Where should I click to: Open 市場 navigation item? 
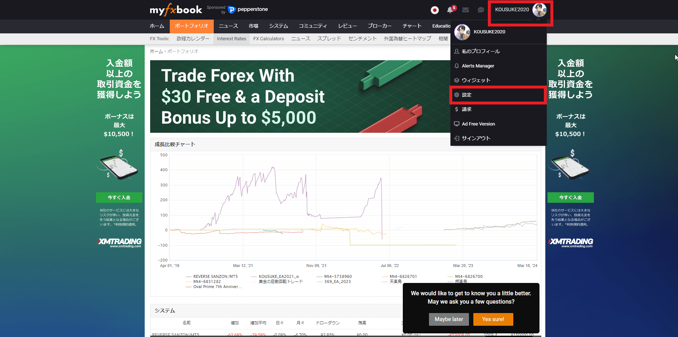253,26
